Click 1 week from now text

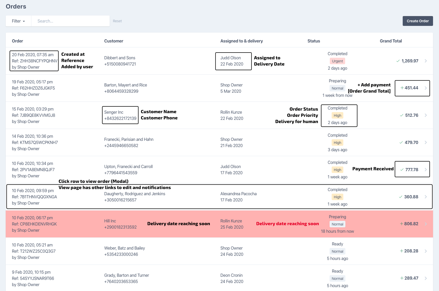click(337, 95)
